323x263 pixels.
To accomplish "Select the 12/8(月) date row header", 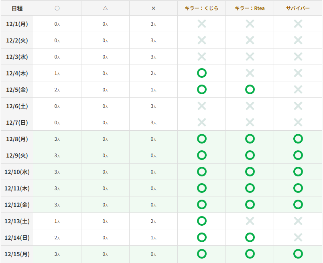I will tap(17, 139).
